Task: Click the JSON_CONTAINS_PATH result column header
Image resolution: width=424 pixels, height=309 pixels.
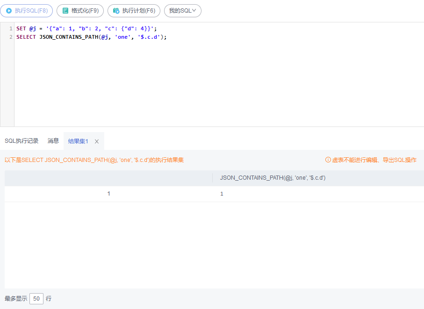Action: click(273, 178)
